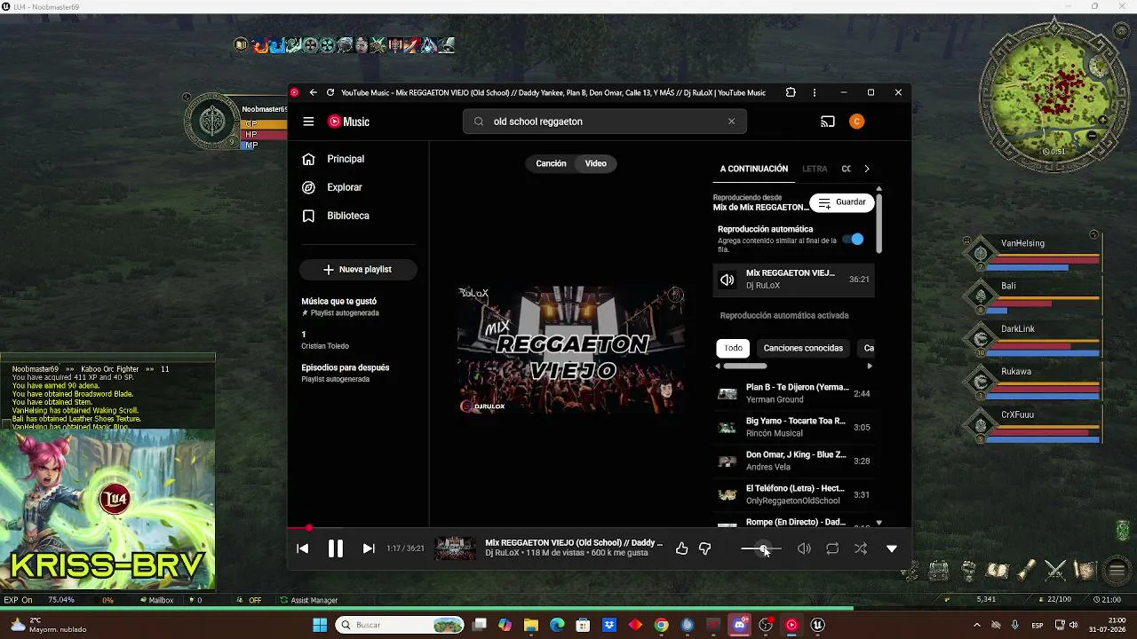Open the account avatar menu
Viewport: 1137px width, 639px height.
[x=856, y=122]
